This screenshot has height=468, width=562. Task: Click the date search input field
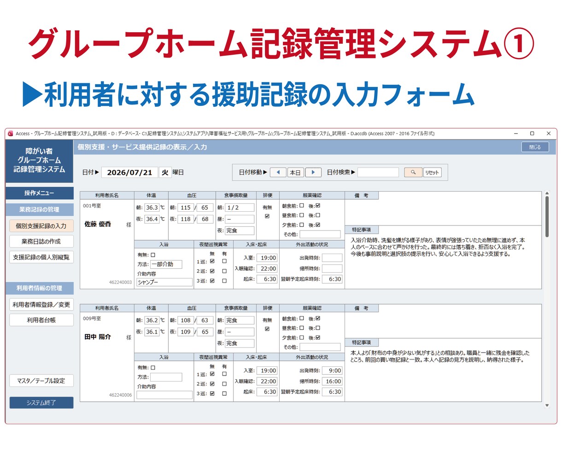click(378, 172)
